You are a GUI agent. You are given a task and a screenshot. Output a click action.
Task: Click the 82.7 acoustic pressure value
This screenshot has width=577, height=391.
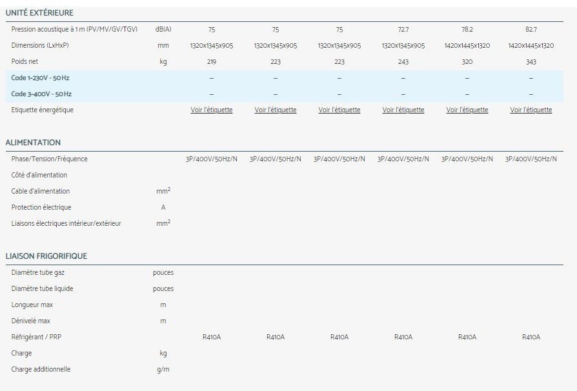click(531, 30)
